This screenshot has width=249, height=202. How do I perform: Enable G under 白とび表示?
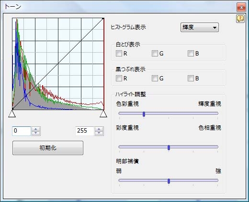point(155,54)
